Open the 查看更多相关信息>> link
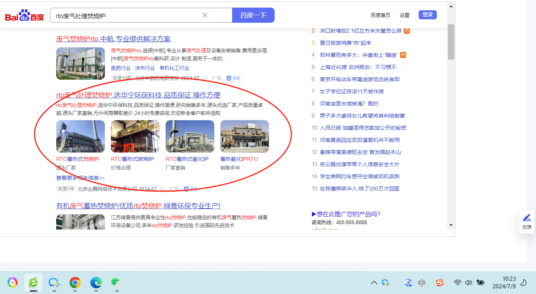The height and width of the screenshot is (294, 536). (x=81, y=178)
